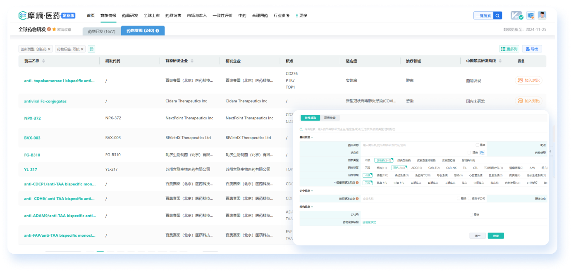Click the 摩熵·医药 logo icon
The image size is (571, 271).
coord(22,16)
